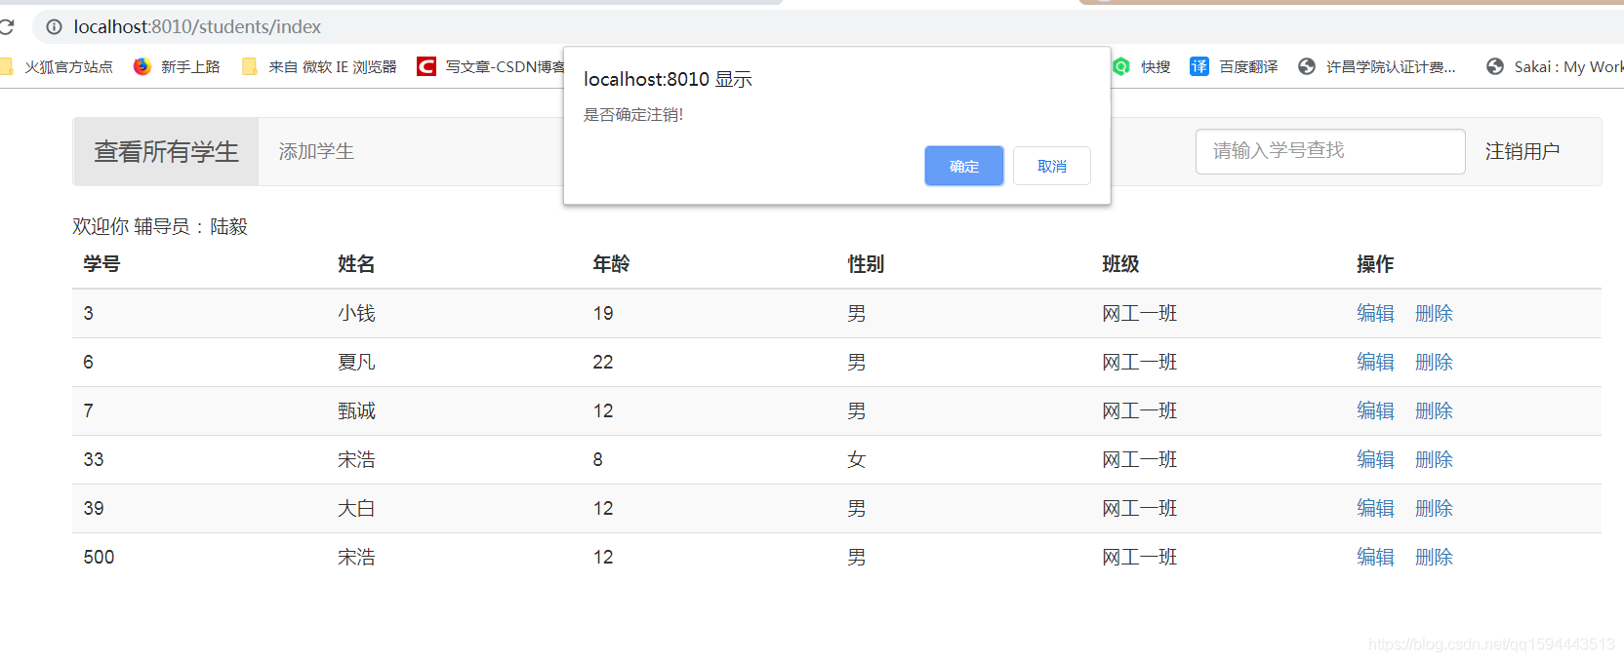Viewport: 1624px width, 662px height.
Task: Cancel the logout dialog with 取消
Action: tap(1052, 166)
